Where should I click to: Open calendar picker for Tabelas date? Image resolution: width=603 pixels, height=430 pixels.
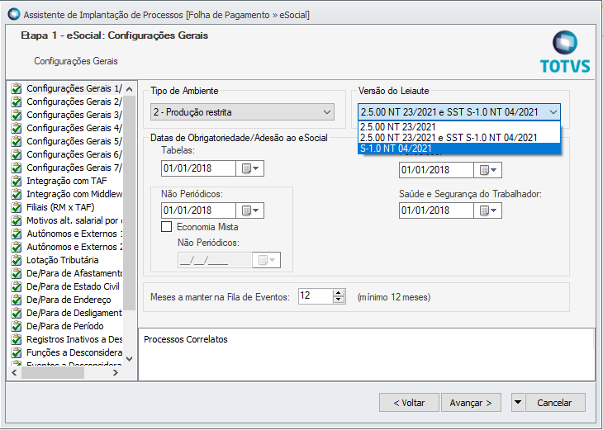249,169
